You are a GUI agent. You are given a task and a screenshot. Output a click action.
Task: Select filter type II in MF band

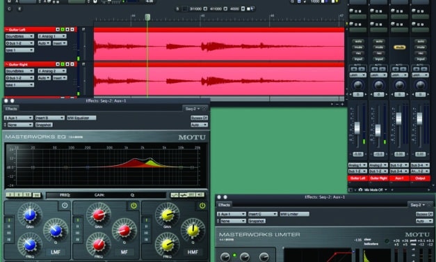pyautogui.click(x=78, y=226)
